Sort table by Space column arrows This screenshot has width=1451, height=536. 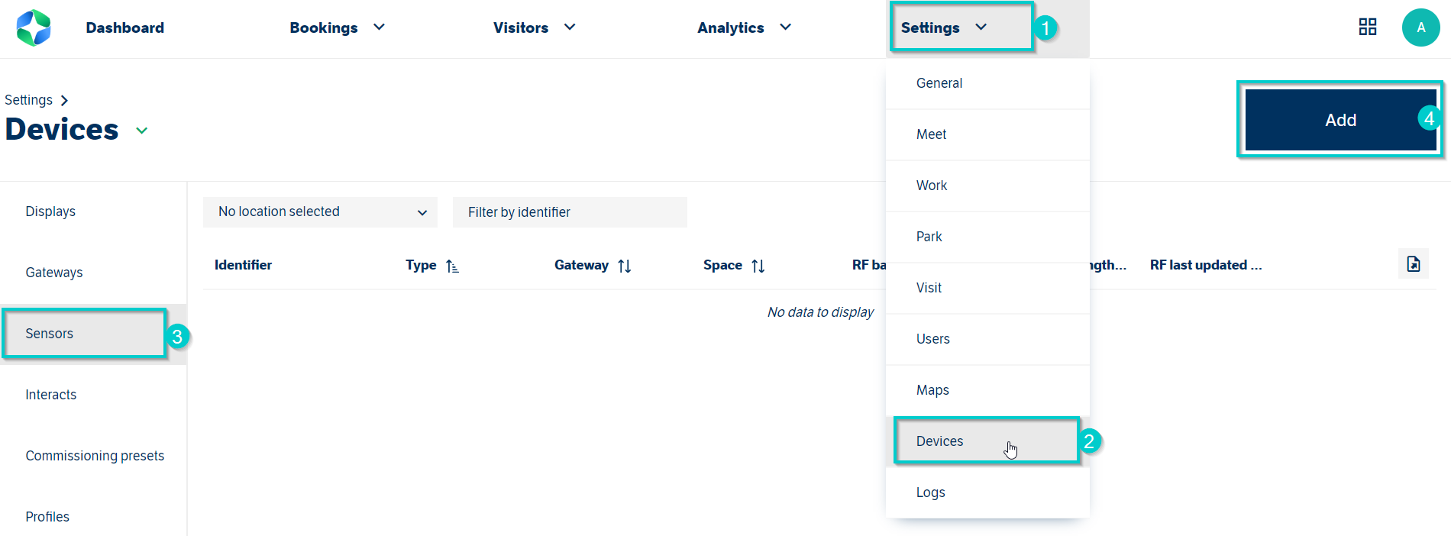758,266
